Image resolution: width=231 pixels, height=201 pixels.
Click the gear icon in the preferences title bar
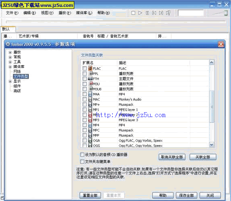coord(8,44)
